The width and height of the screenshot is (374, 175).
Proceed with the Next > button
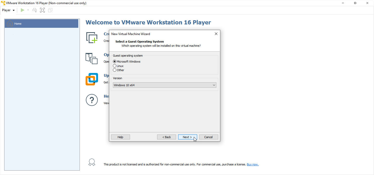click(188, 137)
